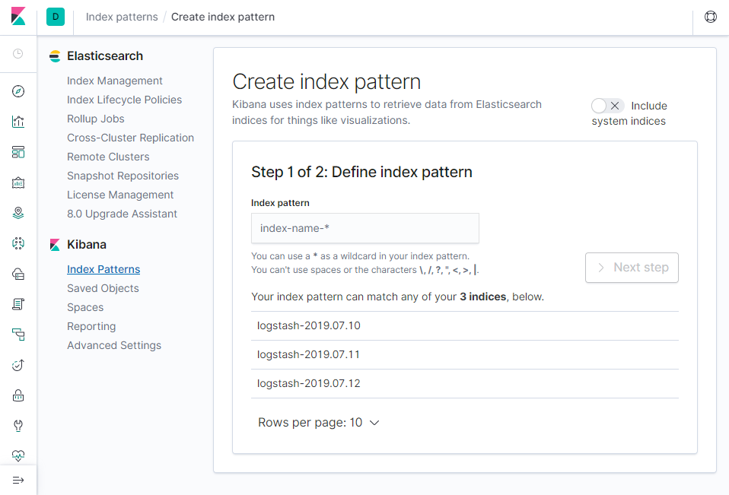Open Infrastructure icon in side nav
The width and height of the screenshot is (729, 495).
pos(18,274)
